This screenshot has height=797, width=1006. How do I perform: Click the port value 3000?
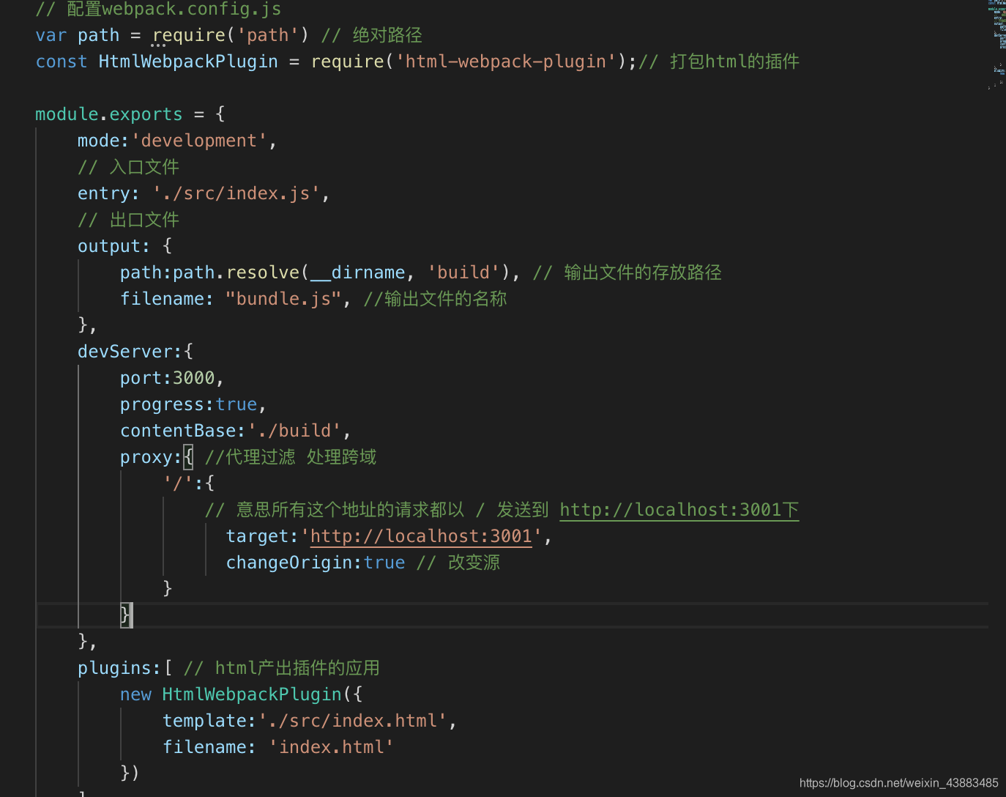194,378
